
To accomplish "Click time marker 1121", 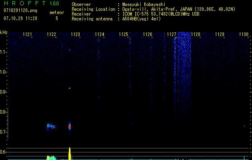I will pyautogui.click(x=27, y=34).
